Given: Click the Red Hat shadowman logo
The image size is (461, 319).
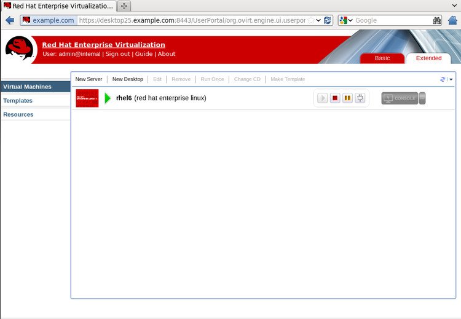Looking at the screenshot, I should (x=20, y=49).
